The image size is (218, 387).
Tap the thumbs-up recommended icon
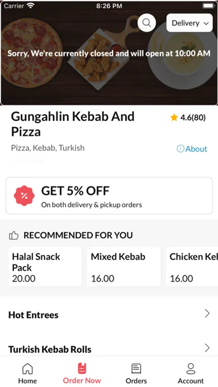tap(14, 236)
